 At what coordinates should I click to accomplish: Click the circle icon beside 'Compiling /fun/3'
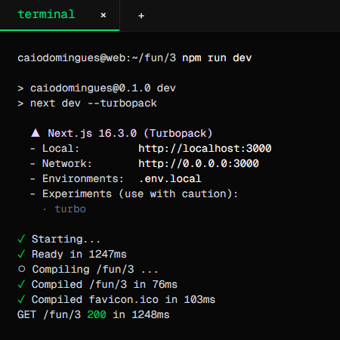[22, 269]
